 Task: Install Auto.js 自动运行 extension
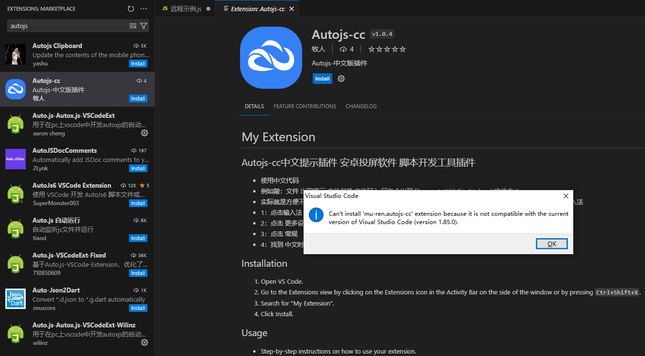coord(138,238)
